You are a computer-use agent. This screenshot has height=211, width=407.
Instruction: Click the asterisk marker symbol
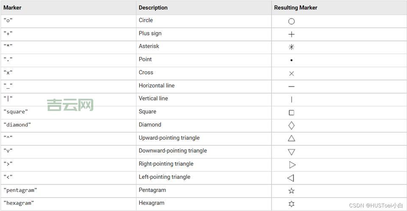click(x=291, y=47)
